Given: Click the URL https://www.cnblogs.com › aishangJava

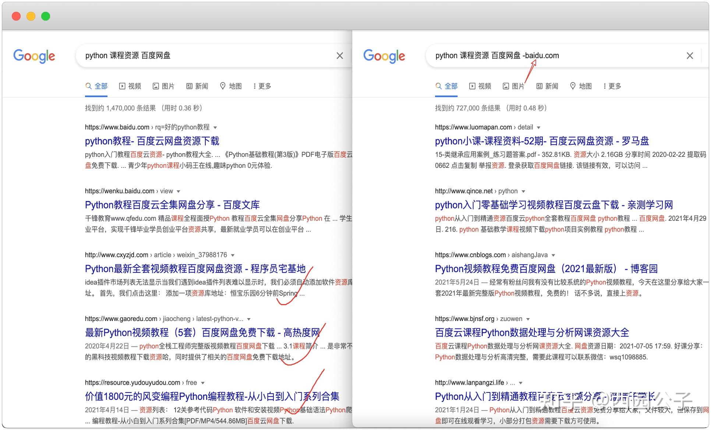Looking at the screenshot, I should point(491,255).
